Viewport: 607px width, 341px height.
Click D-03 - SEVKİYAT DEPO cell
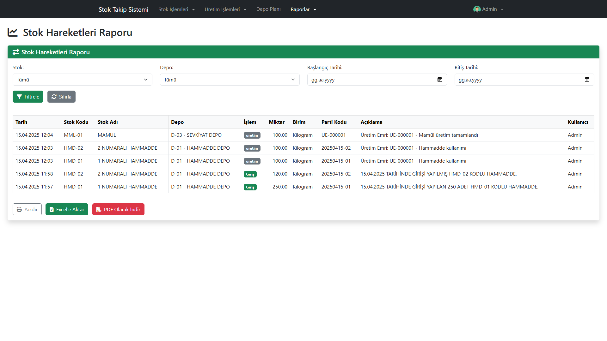pyautogui.click(x=205, y=135)
